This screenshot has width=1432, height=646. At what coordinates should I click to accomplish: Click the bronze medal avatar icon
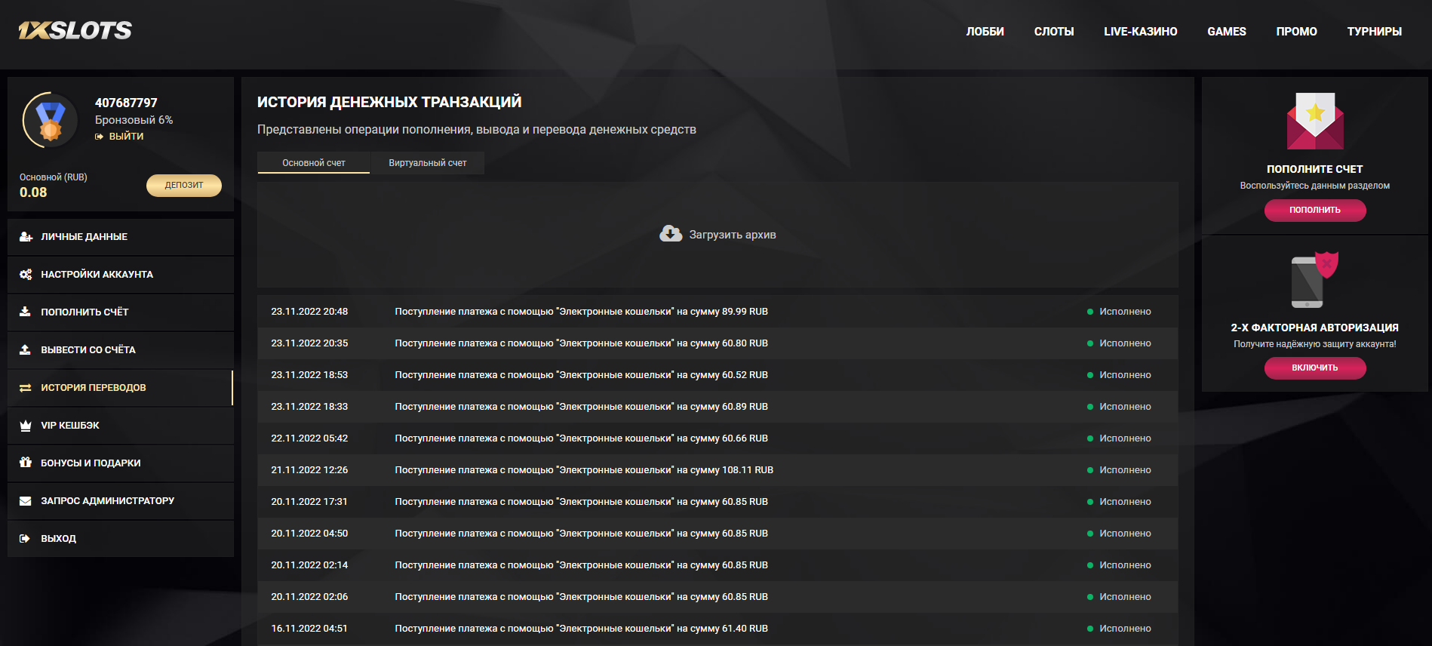point(51,120)
